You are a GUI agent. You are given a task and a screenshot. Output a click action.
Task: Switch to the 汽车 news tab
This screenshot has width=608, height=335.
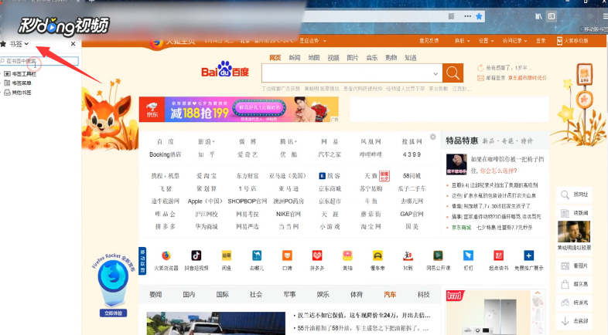tap(390, 295)
